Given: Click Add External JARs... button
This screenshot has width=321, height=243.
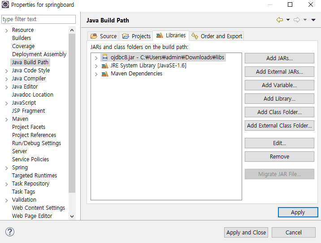Looking at the screenshot, I should [x=279, y=71].
